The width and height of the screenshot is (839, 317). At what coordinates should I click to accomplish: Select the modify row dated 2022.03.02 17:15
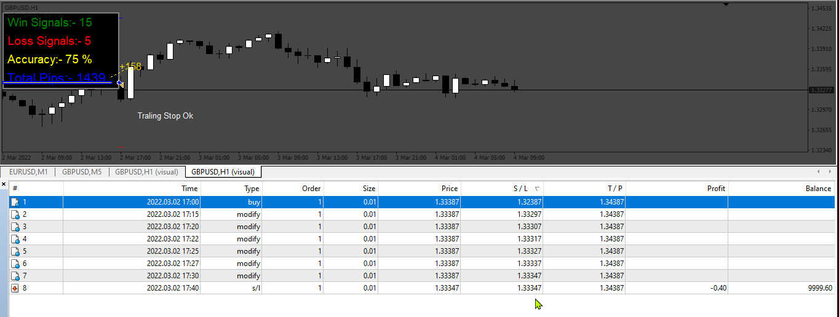pyautogui.click(x=422, y=214)
